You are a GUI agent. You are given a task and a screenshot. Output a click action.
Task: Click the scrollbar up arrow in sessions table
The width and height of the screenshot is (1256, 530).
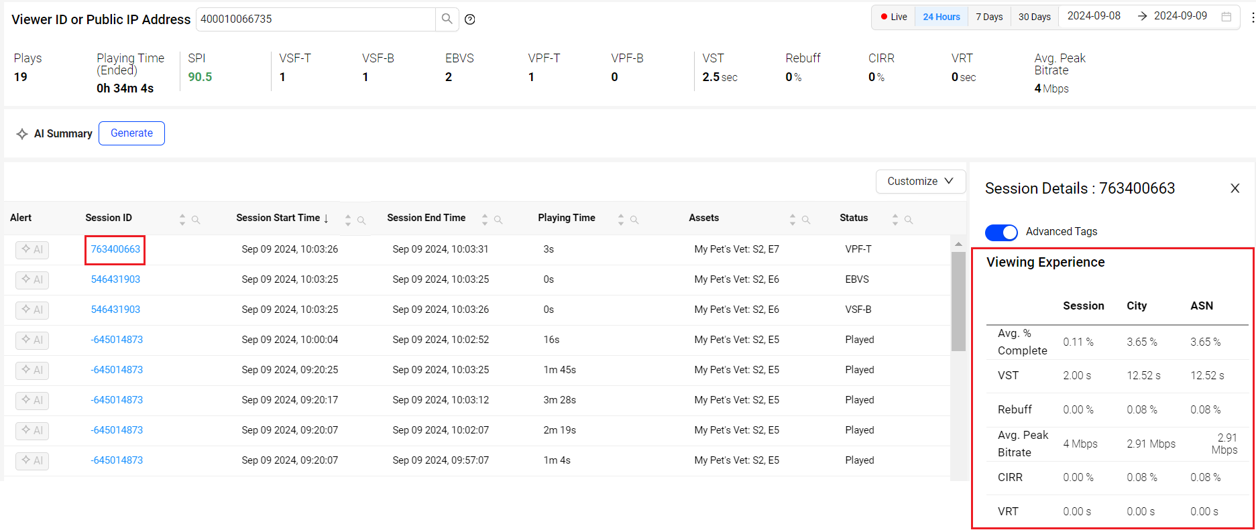958,244
